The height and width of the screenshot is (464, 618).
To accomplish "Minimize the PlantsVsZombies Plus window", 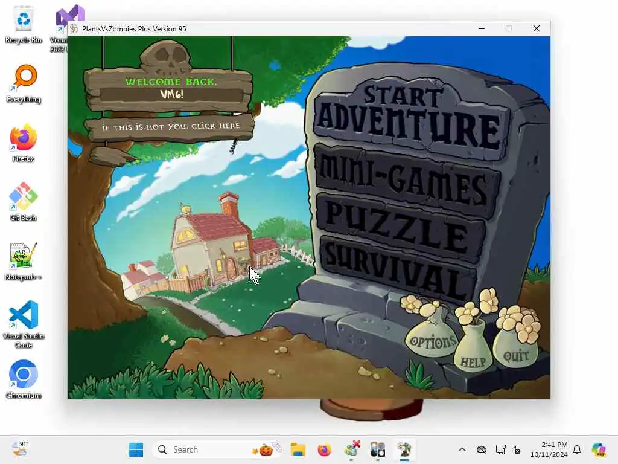I will pyautogui.click(x=482, y=28).
